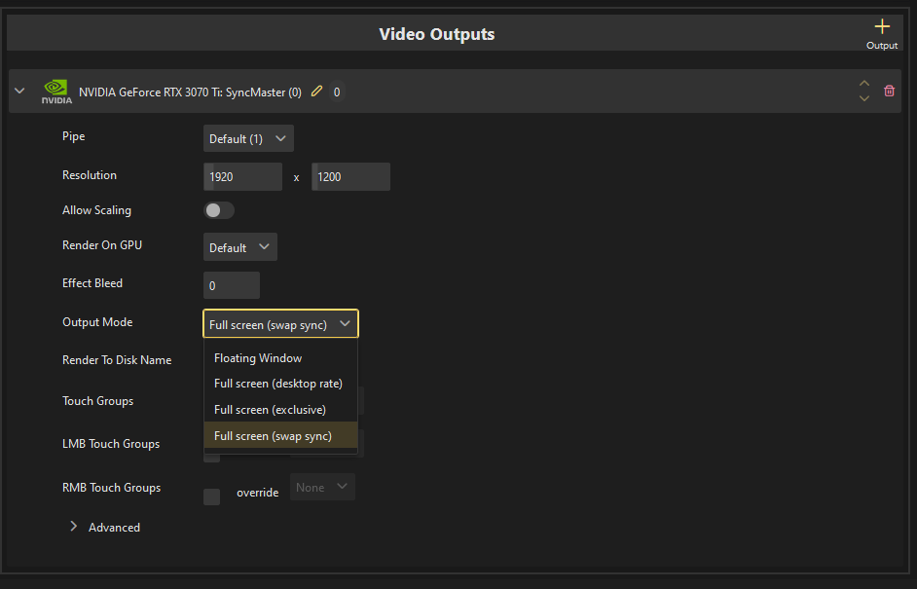Click the 0 index badge beside pencil
Viewport: 917px width, 589px height.
tap(337, 92)
